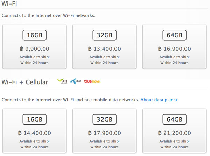Click the ฿ 21,200.00 price
Screen dimensions: 210x156
coord(175,133)
